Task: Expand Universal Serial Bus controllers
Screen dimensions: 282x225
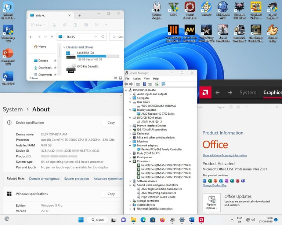Action: coord(130,209)
